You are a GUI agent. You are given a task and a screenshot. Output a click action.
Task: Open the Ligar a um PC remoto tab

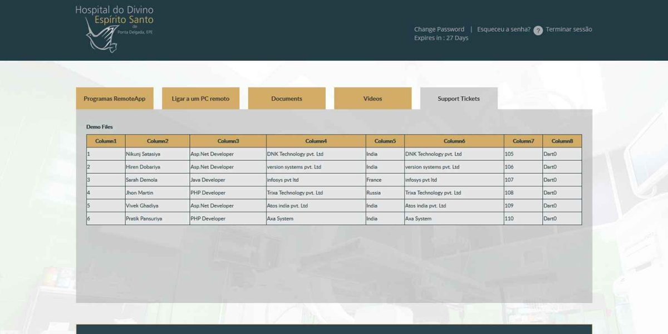tap(200, 98)
